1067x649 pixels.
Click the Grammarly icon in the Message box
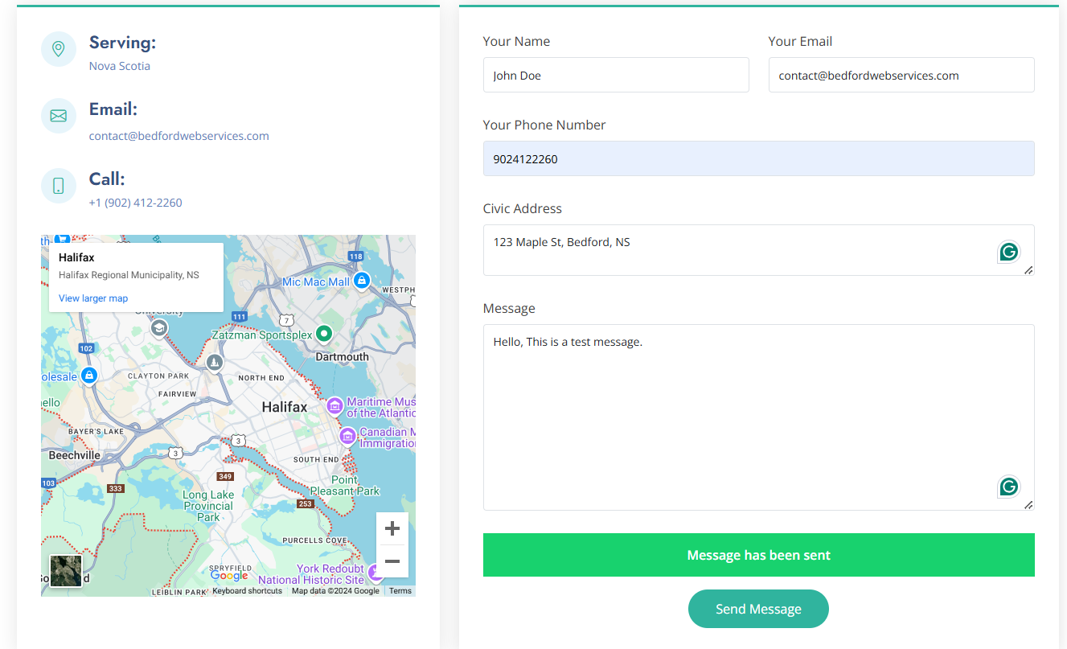1008,487
